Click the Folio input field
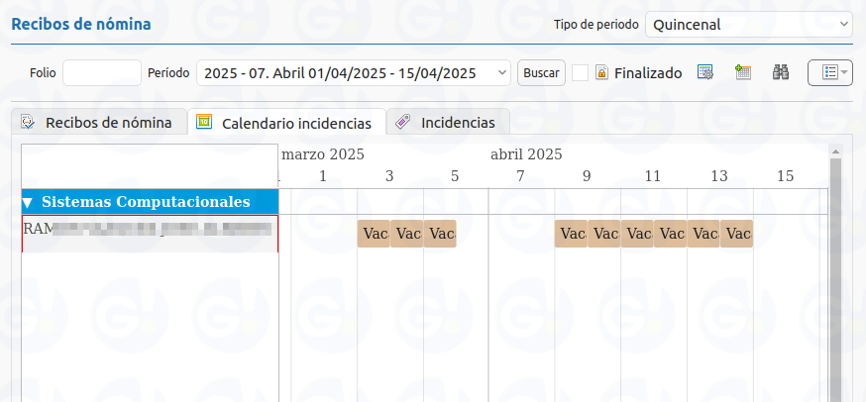The height and width of the screenshot is (402, 866). coord(102,73)
